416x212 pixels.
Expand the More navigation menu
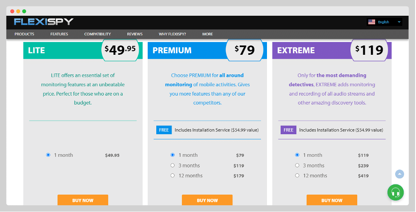pos(207,34)
